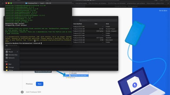Select Remote Disc in Finder sidebar

pos(11,55)
